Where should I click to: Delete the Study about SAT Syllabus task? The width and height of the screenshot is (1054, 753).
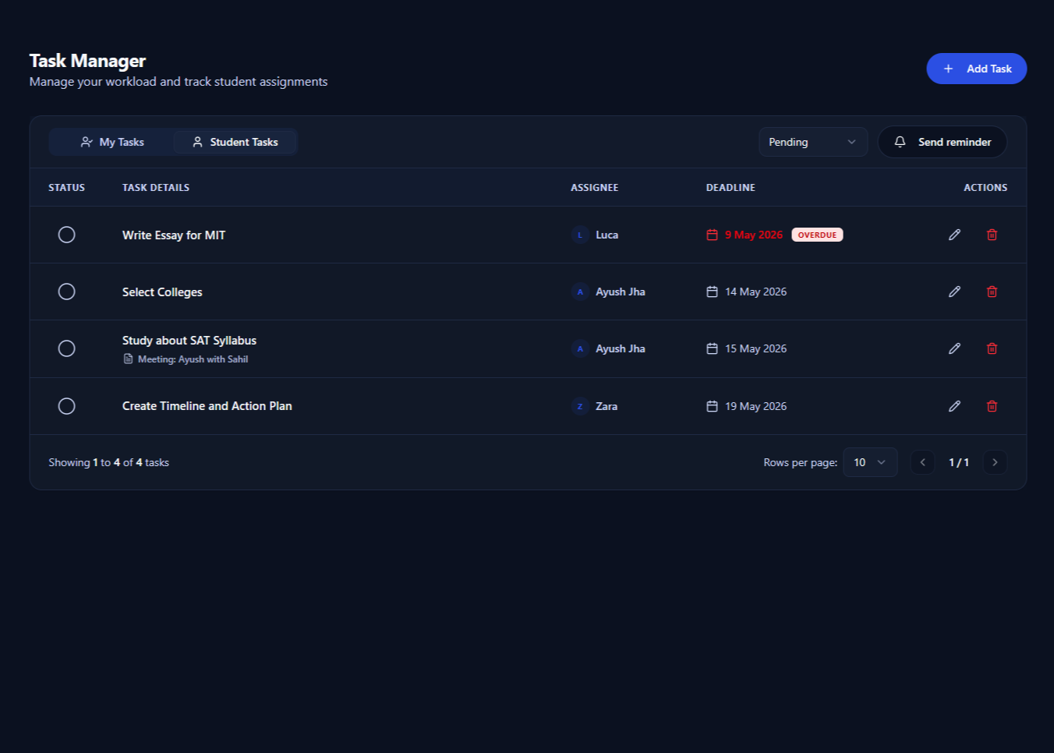click(992, 348)
